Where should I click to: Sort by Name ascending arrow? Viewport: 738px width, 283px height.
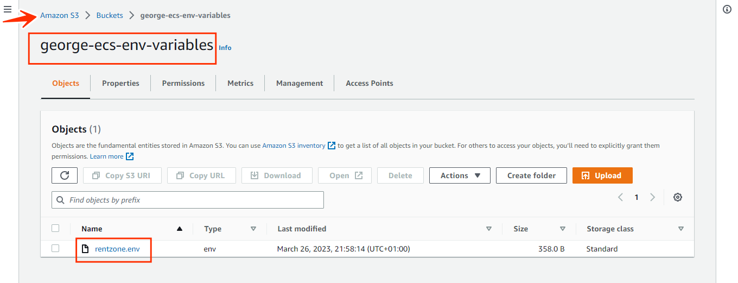pyautogui.click(x=180, y=229)
